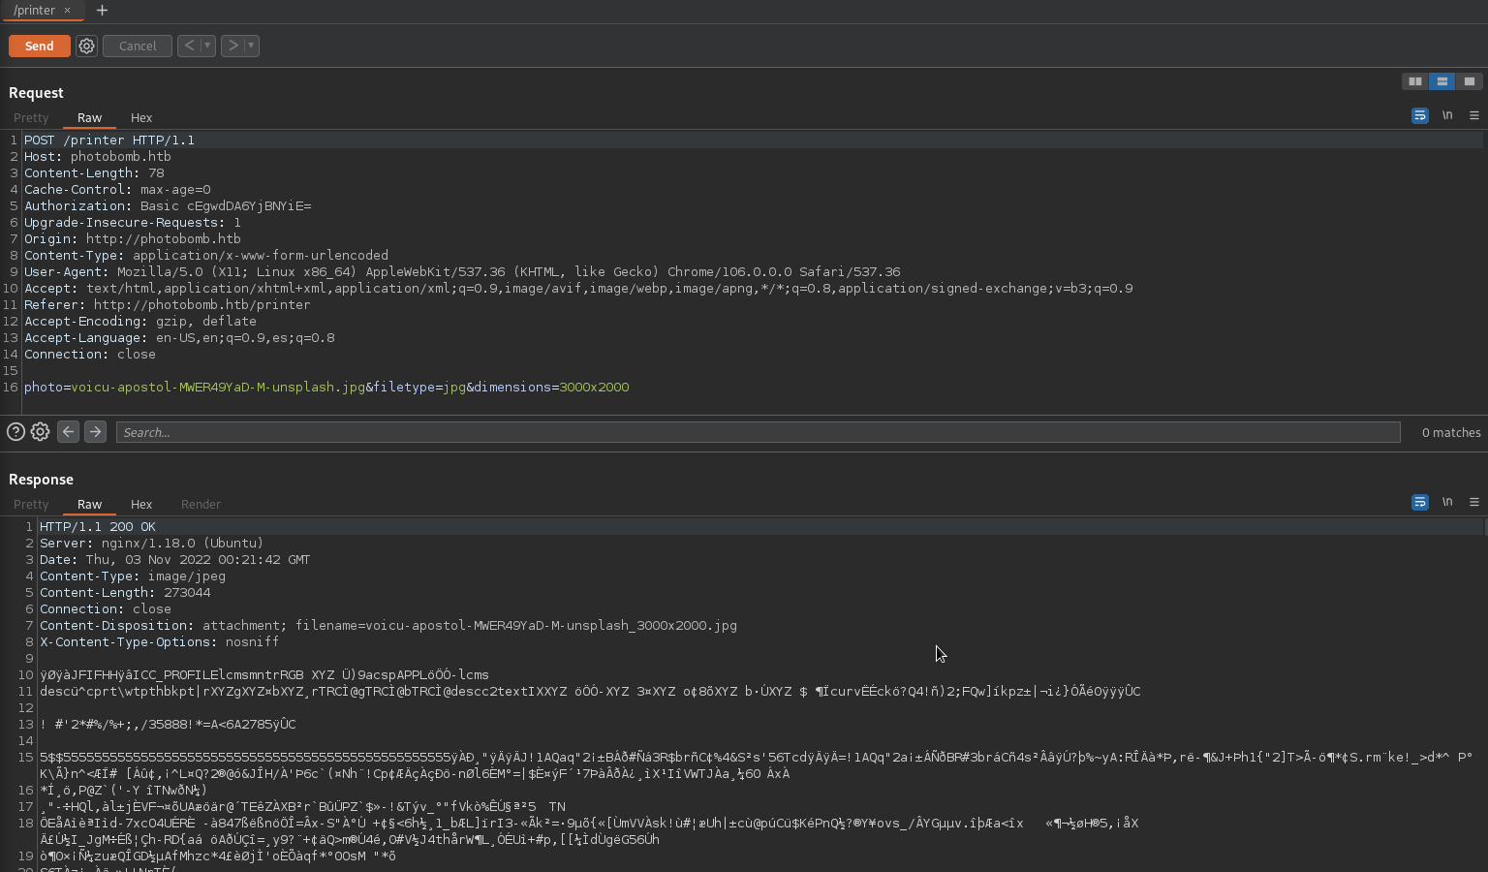Switch Request view to Hex tab
Screen dimensions: 1488x872
(141, 117)
